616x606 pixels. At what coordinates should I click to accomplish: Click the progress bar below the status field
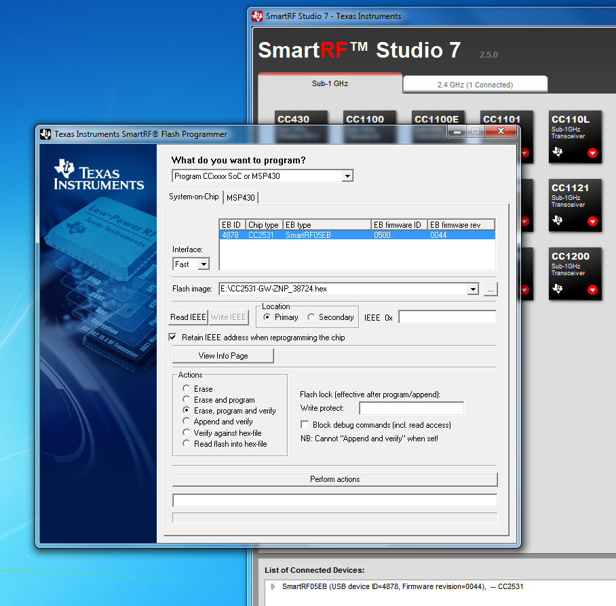(335, 517)
